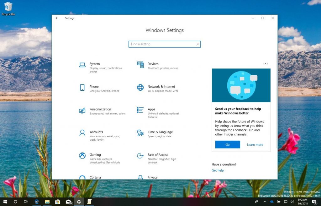This screenshot has width=321, height=206.
Task: Open the Phone settings category
Action: click(94, 87)
